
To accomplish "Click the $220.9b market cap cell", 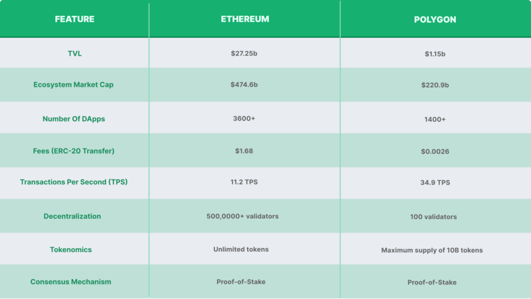I will click(435, 85).
